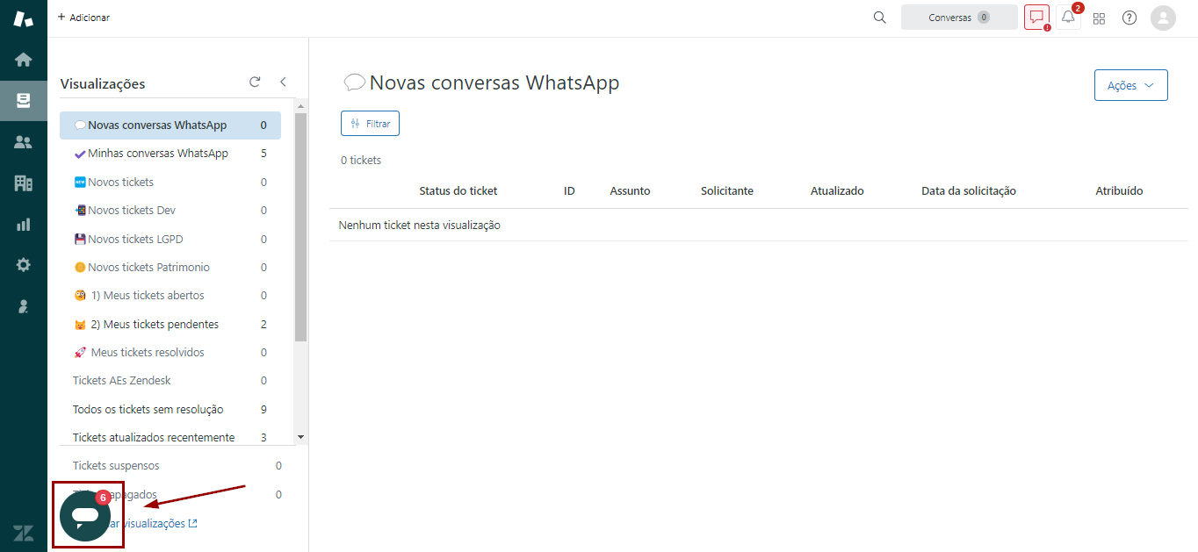Expand the Ações dropdown
Viewport: 1198px width, 552px height.
point(1130,85)
